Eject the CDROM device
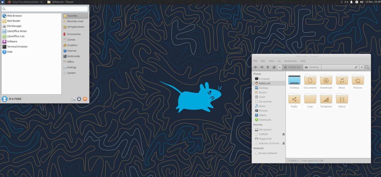The width and height of the screenshot is (381, 177). 284,134
